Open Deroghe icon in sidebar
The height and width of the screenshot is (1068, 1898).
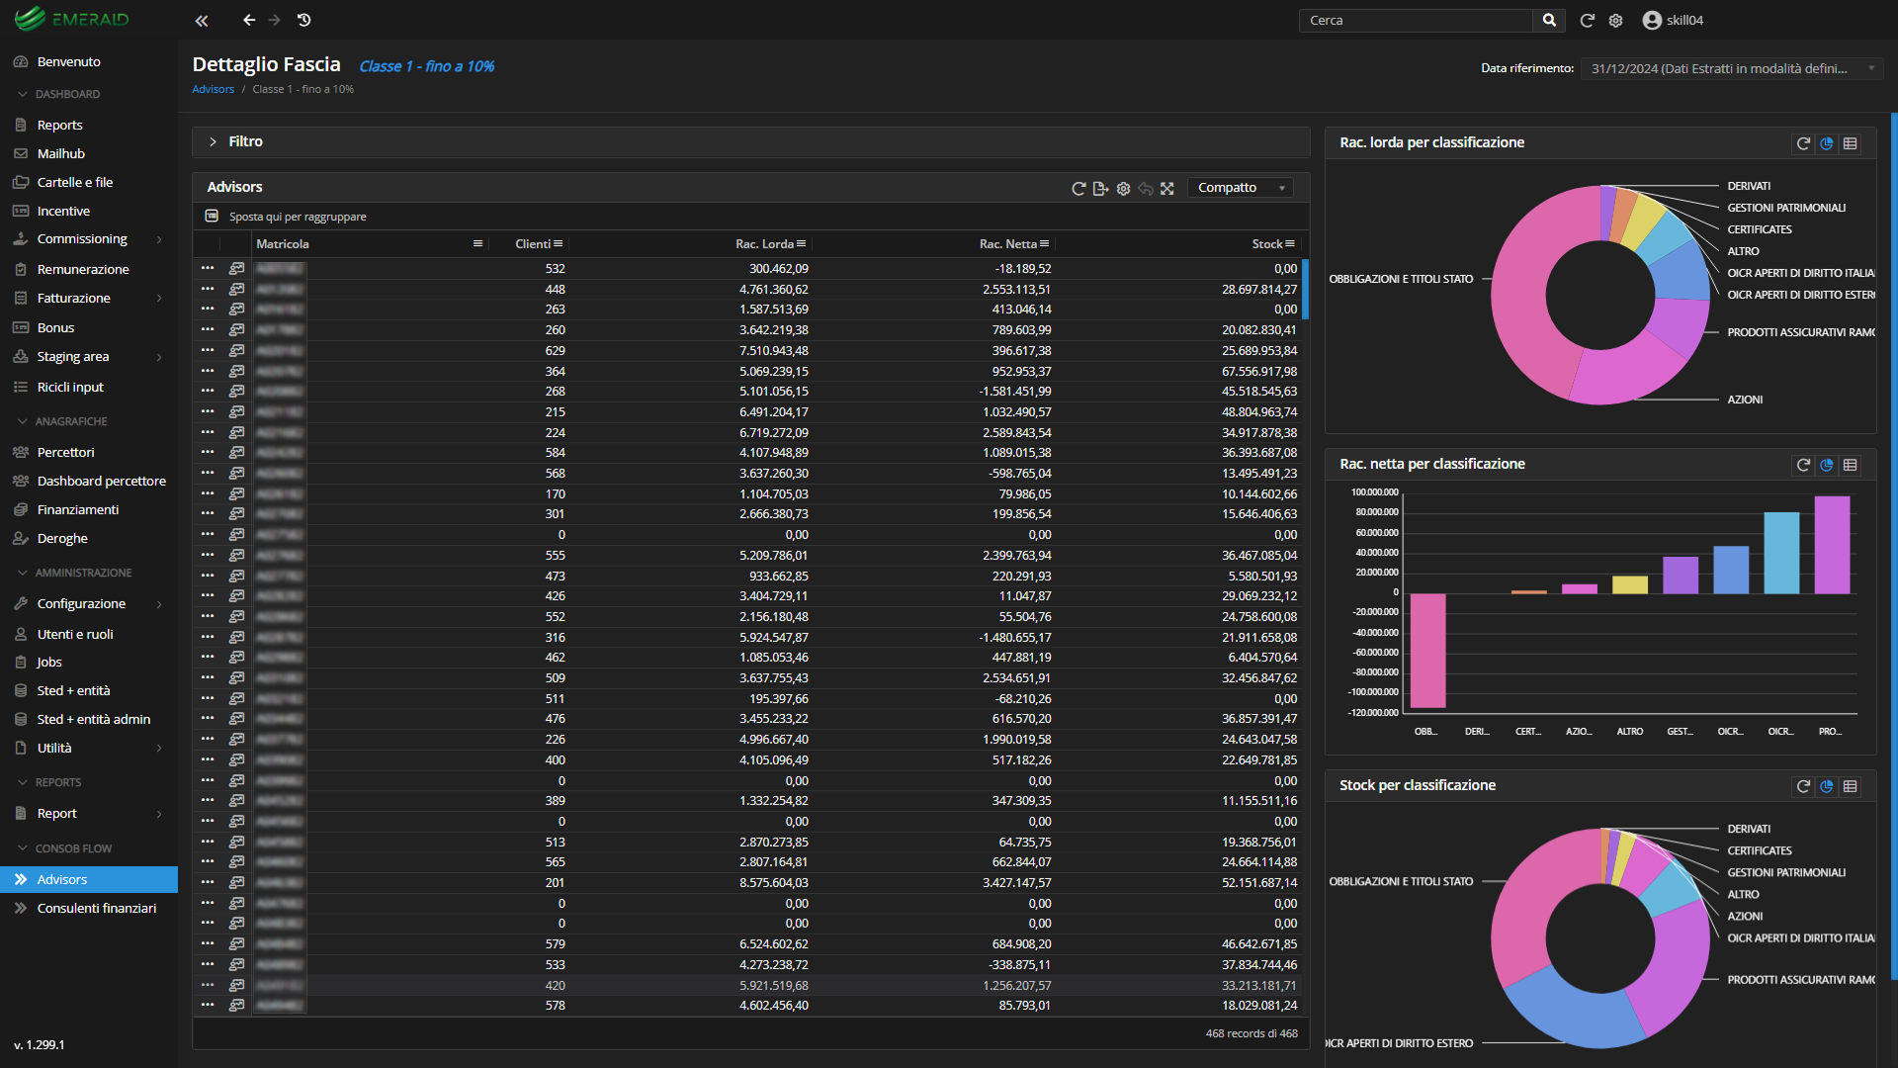(x=21, y=538)
